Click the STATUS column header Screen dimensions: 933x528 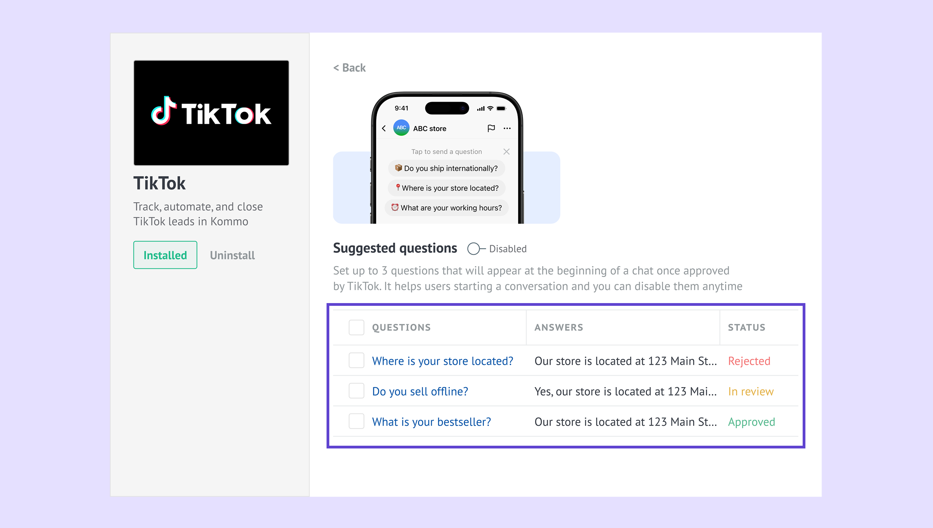[746, 327]
